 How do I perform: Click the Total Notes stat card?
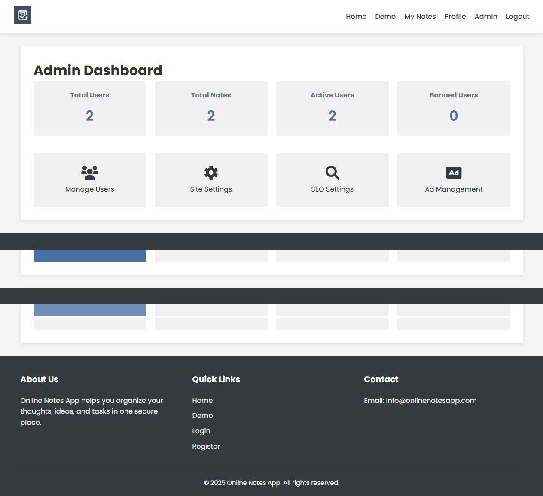pyautogui.click(x=211, y=108)
